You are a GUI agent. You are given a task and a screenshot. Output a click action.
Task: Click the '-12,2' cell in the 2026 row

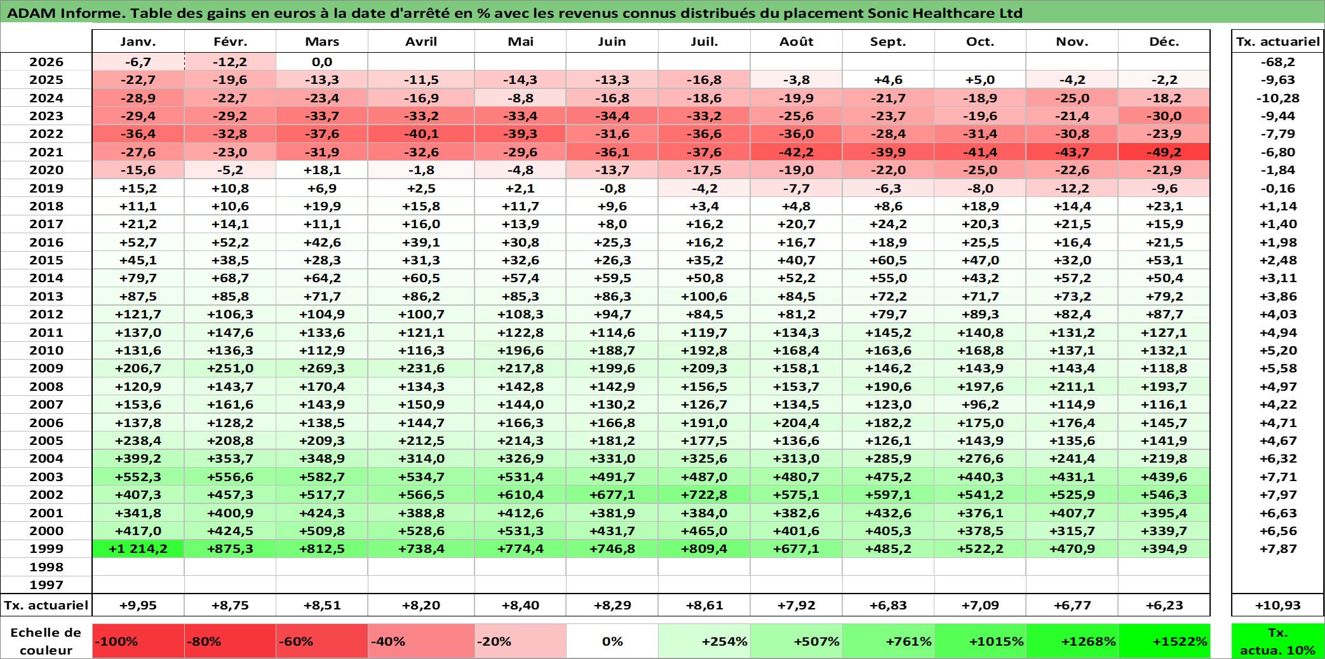(230, 62)
